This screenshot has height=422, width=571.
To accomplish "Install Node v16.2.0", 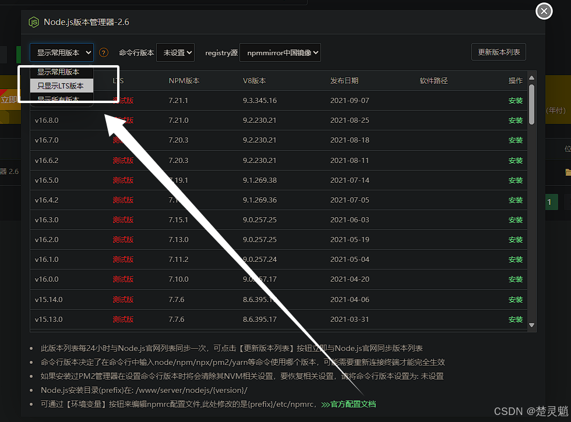I will tap(515, 240).
